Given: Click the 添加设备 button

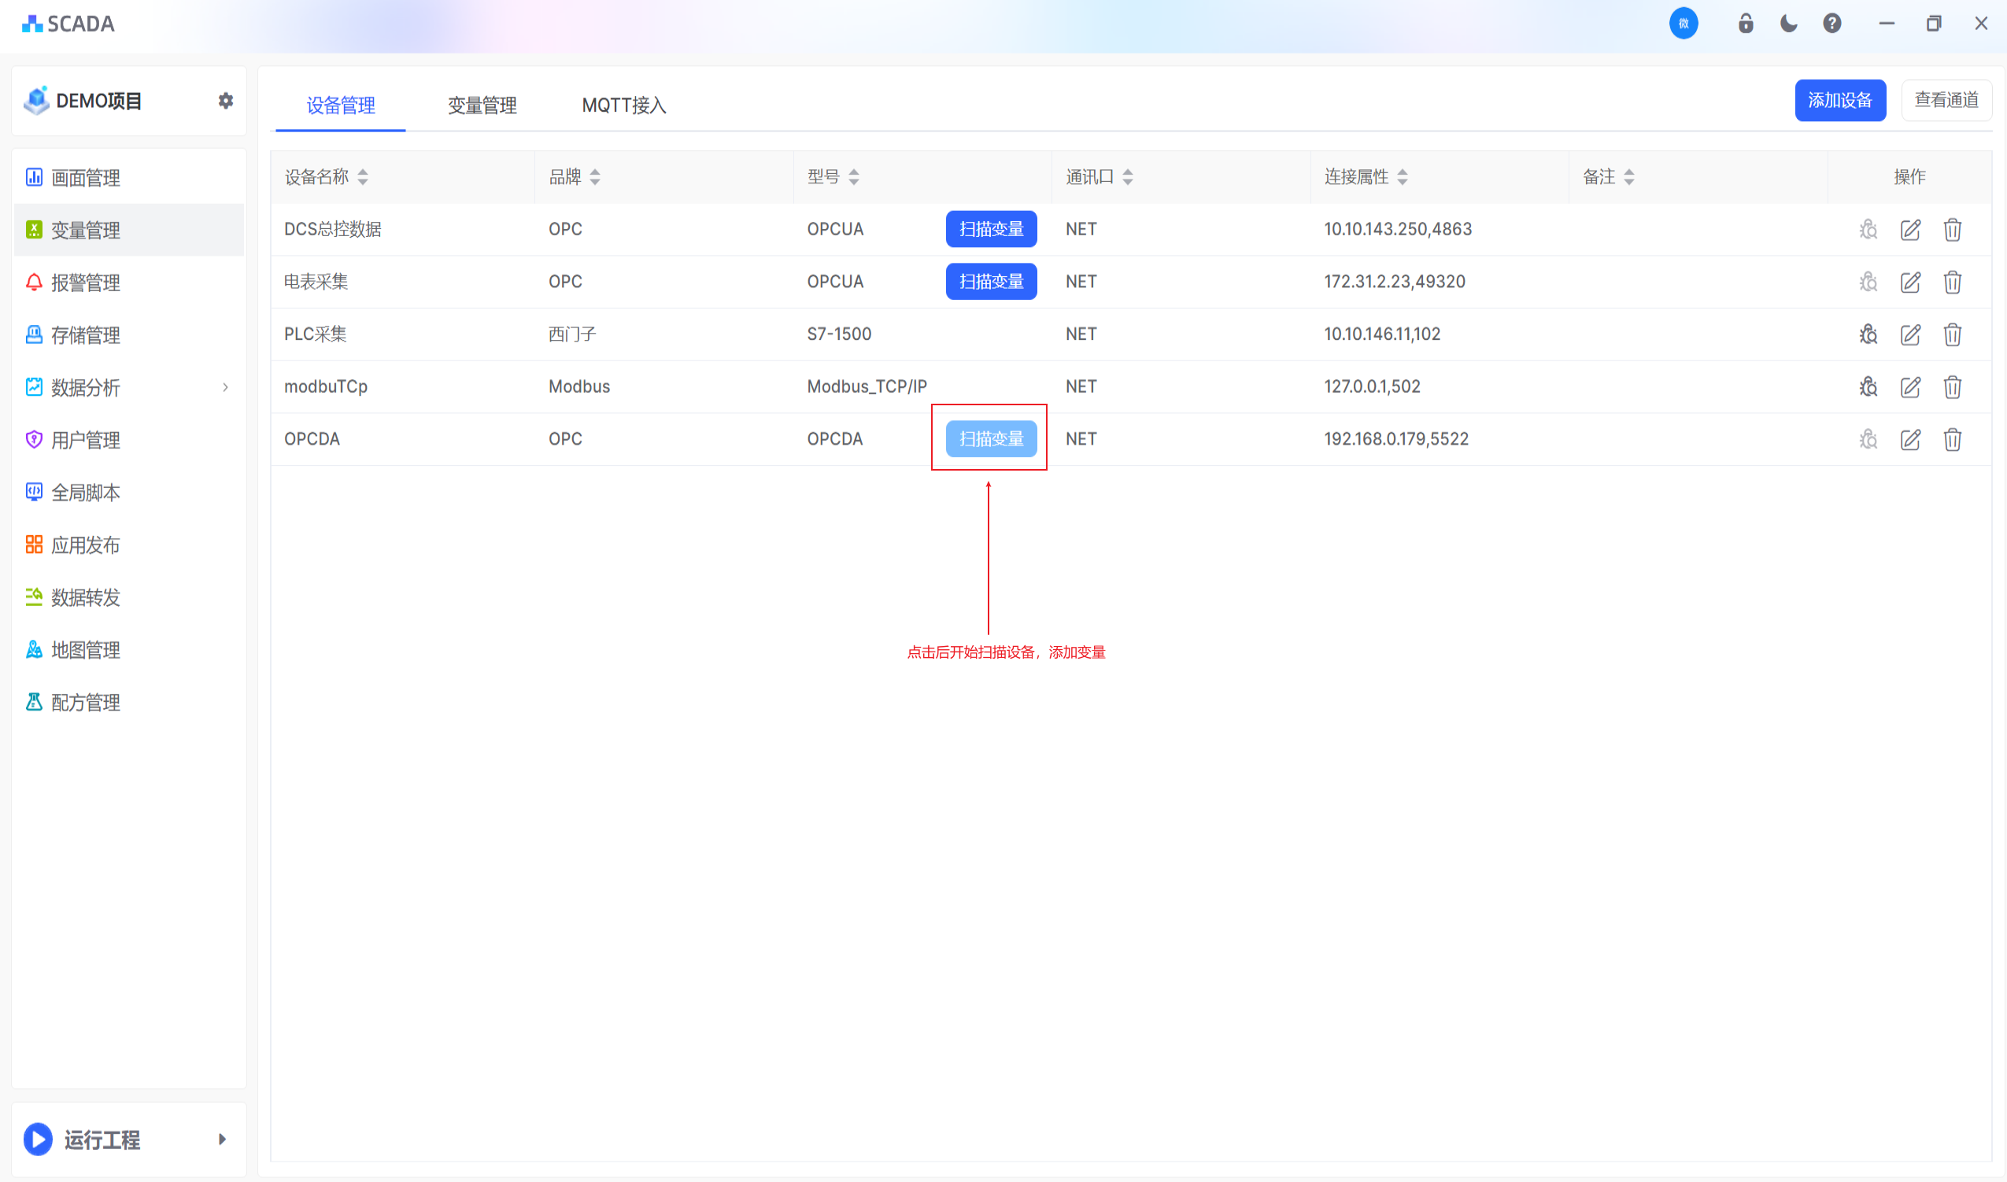Looking at the screenshot, I should click(x=1839, y=101).
